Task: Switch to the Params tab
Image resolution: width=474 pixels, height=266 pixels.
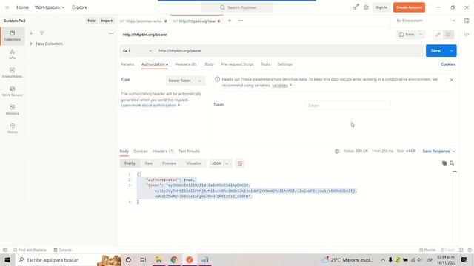Action: click(x=127, y=64)
